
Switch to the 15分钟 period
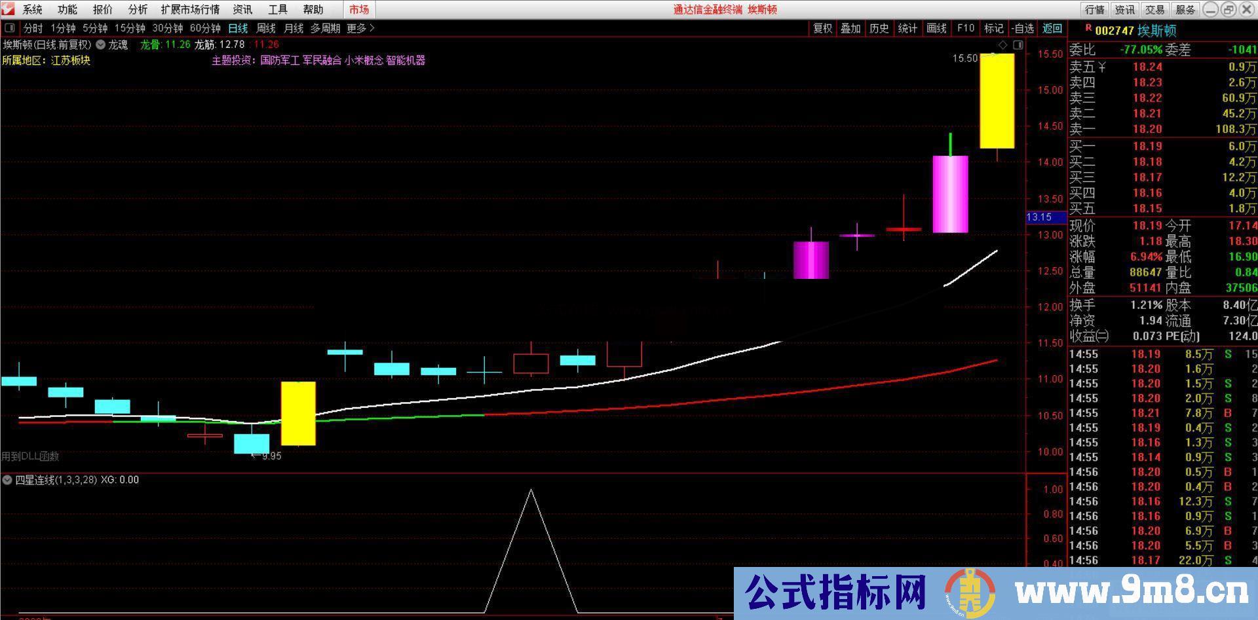[130, 28]
